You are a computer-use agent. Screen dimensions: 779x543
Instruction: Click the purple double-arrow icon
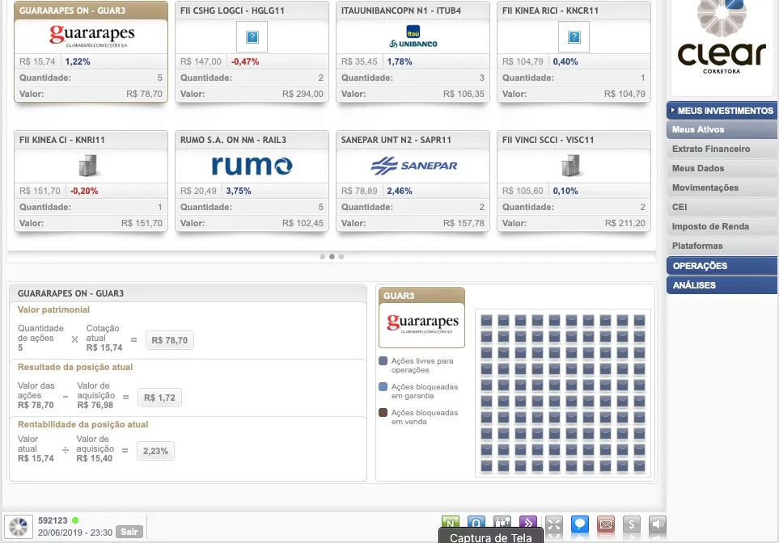(527, 524)
